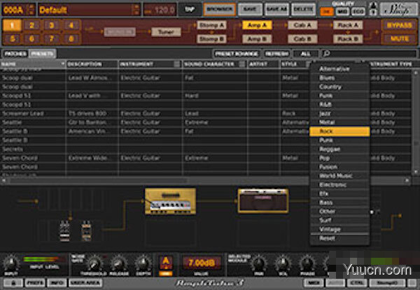Open the INSTRUMENT column filter dropdown
The height and width of the screenshot is (290, 420).
point(177,64)
